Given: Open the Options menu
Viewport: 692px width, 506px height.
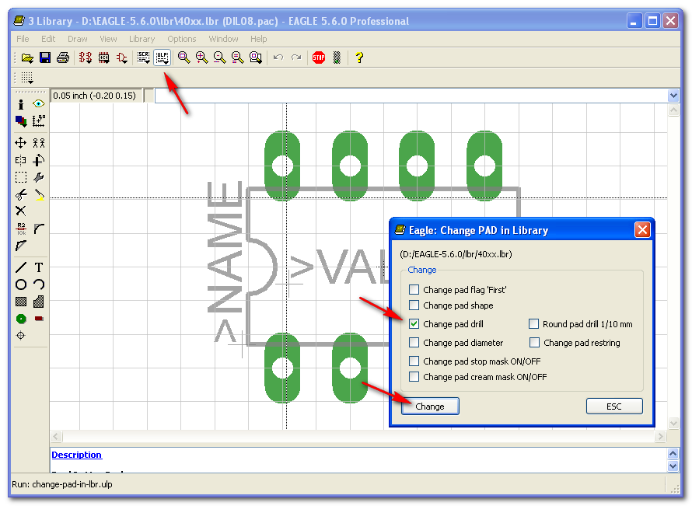Looking at the screenshot, I should click(181, 39).
